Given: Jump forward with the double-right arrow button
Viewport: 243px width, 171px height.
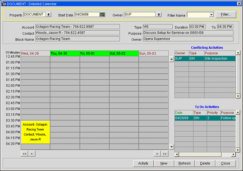Looking at the screenshot, I should (x=164, y=153).
